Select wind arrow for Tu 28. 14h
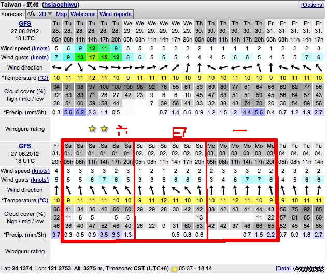Viewport: 328px width, 274px height. [92, 67]
